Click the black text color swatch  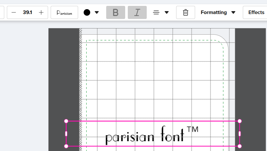(87, 12)
